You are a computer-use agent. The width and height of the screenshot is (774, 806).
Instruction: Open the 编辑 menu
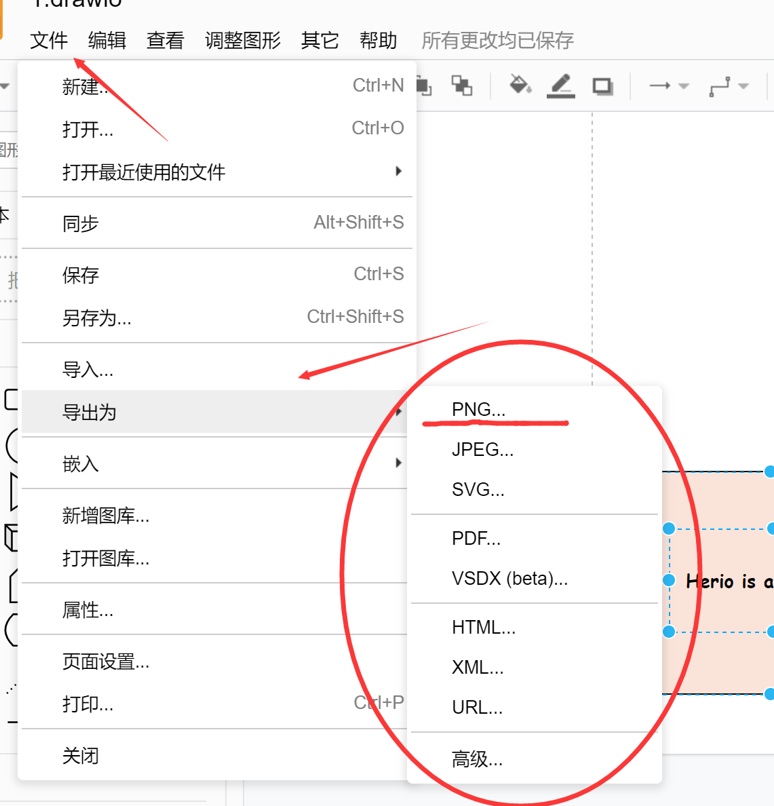click(107, 41)
